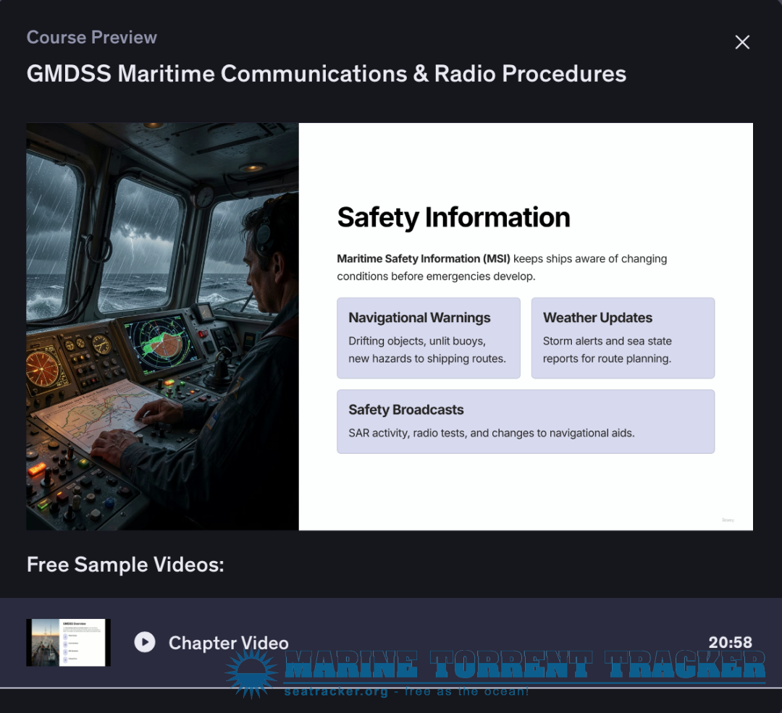782x713 pixels.
Task: Select the Safety Broadcasts card
Action: pyautogui.click(x=526, y=422)
